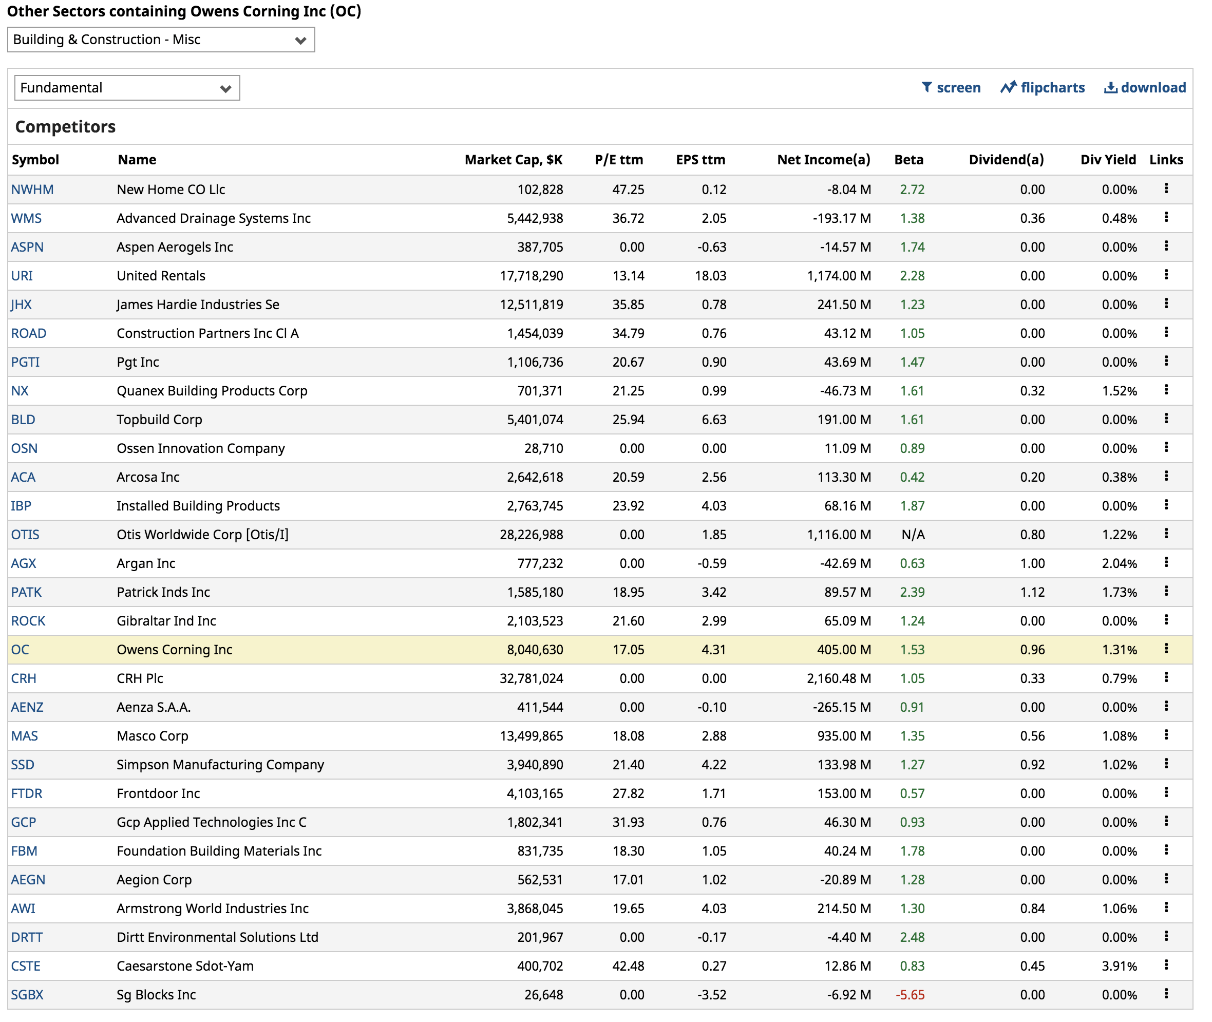Sort by Dividend(a) column

click(x=1007, y=159)
